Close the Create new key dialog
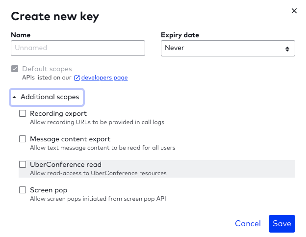Viewport: 306px width, 237px height. pyautogui.click(x=294, y=11)
